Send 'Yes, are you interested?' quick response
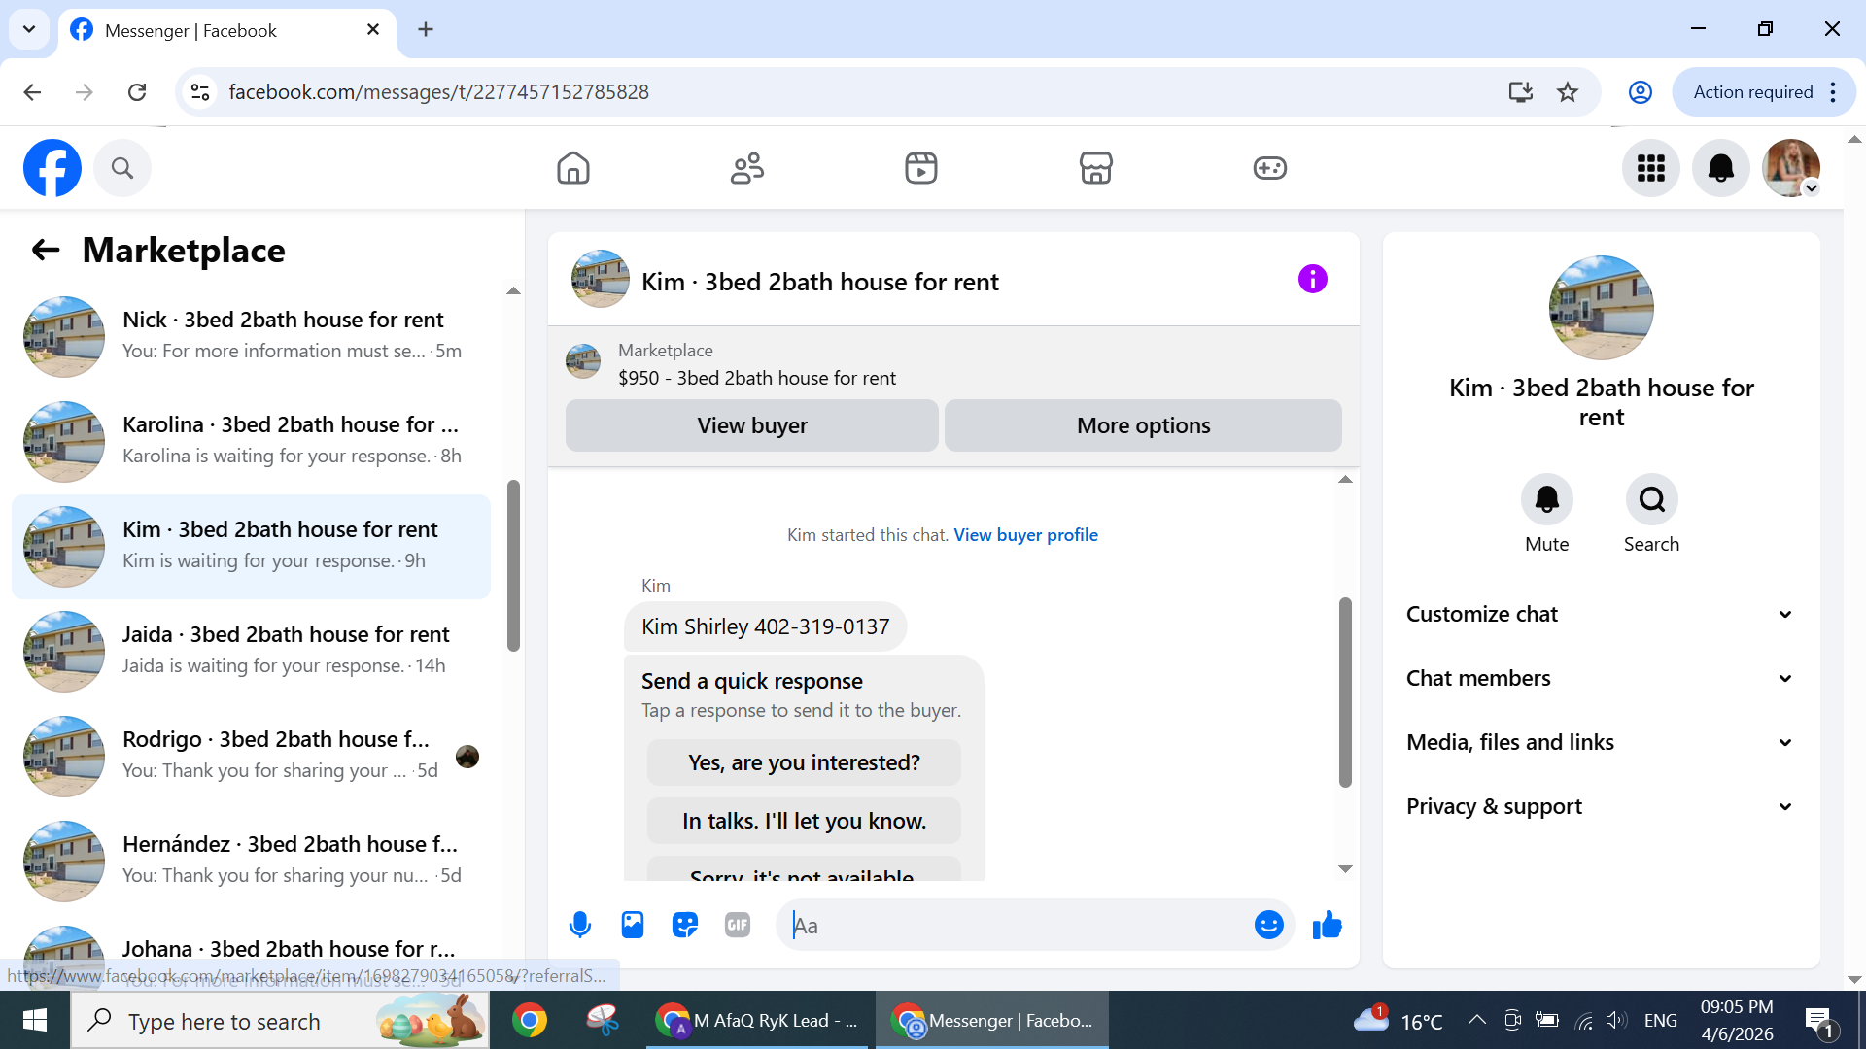The width and height of the screenshot is (1866, 1049). click(804, 762)
